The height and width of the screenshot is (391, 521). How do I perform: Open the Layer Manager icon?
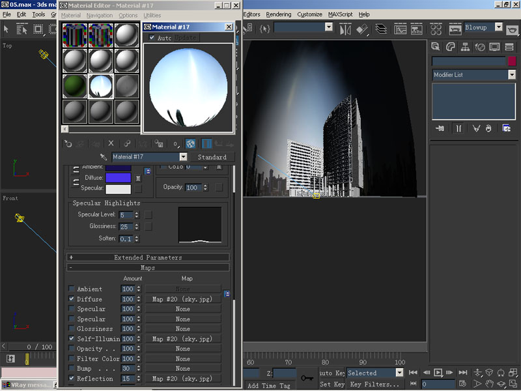381,29
